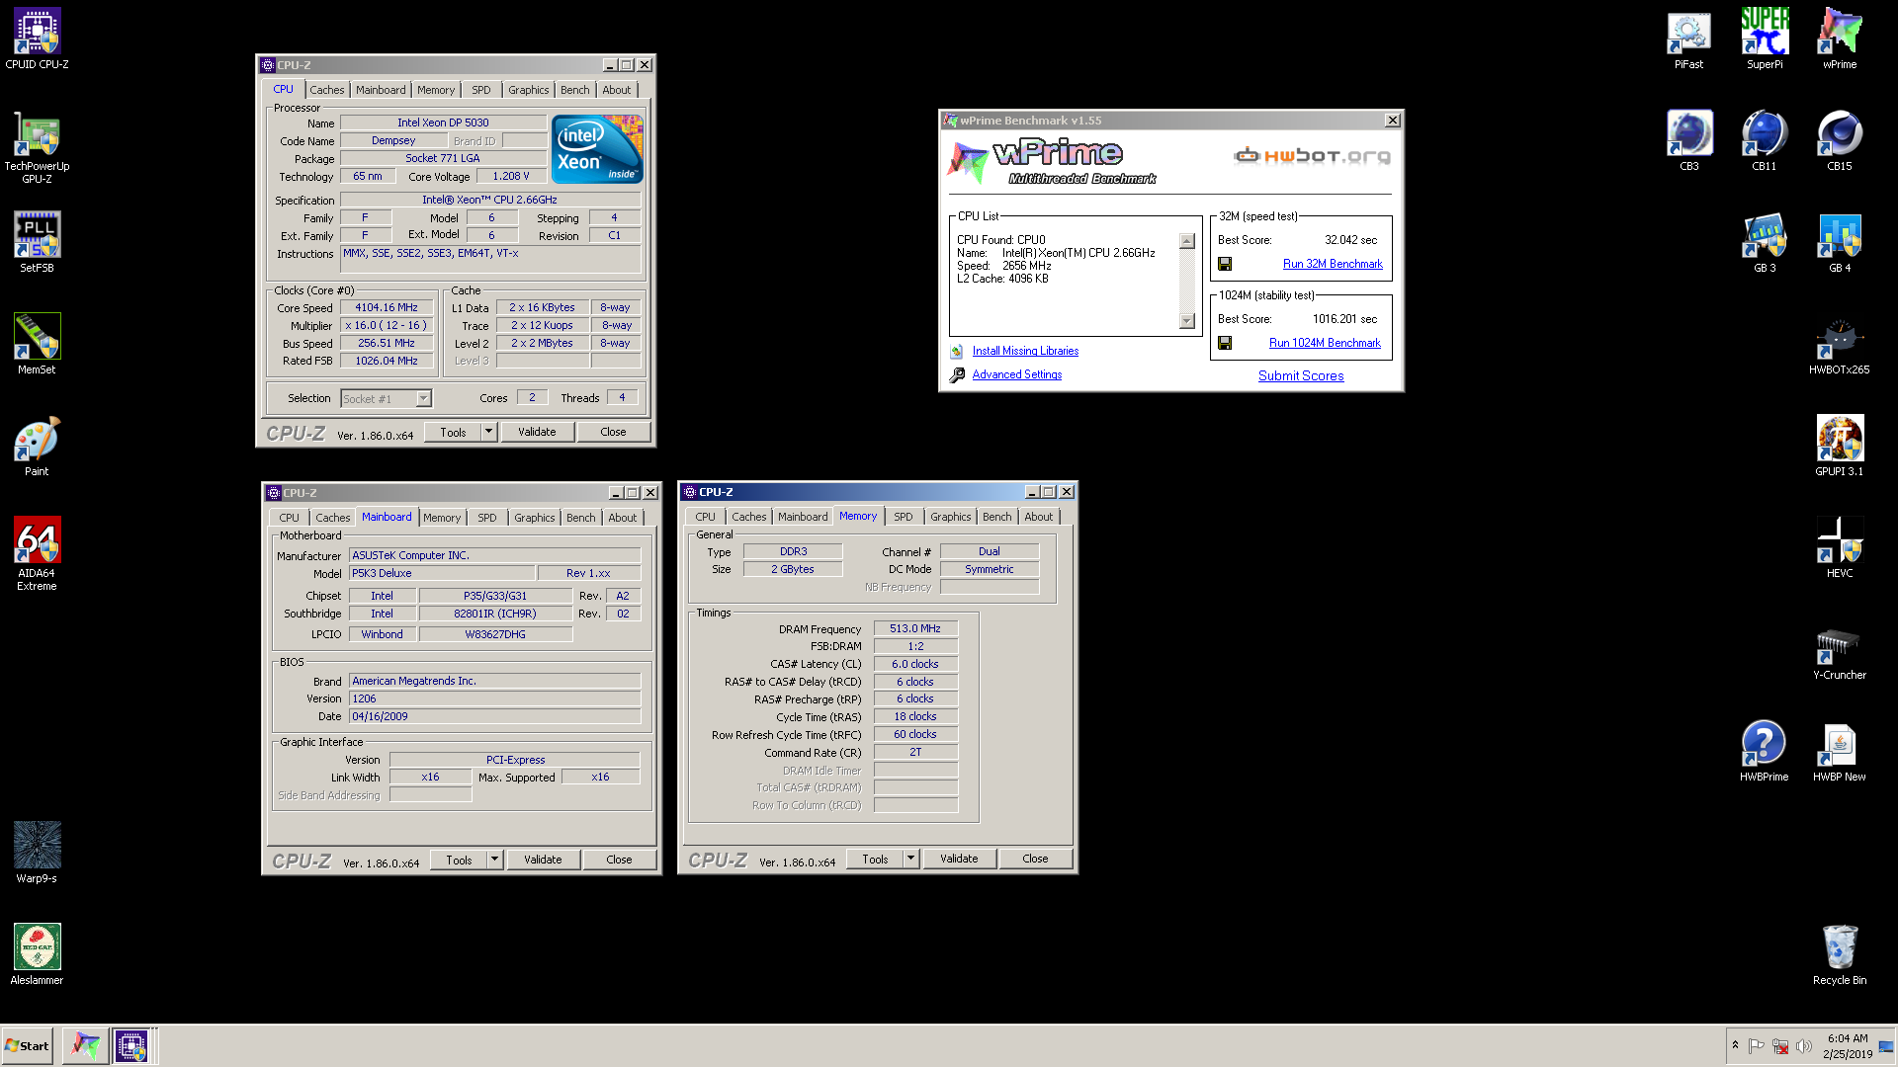1898x1067 pixels.
Task: Launch the PiFast desktop shortcut
Action: (1688, 40)
